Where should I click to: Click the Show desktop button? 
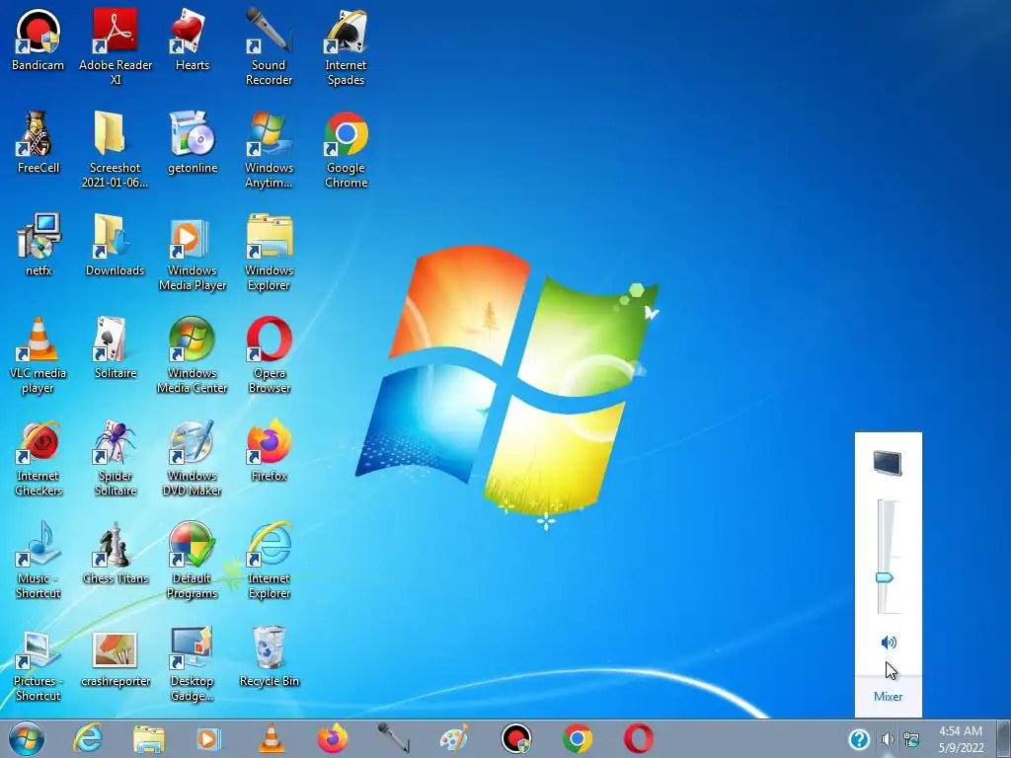(1004, 738)
